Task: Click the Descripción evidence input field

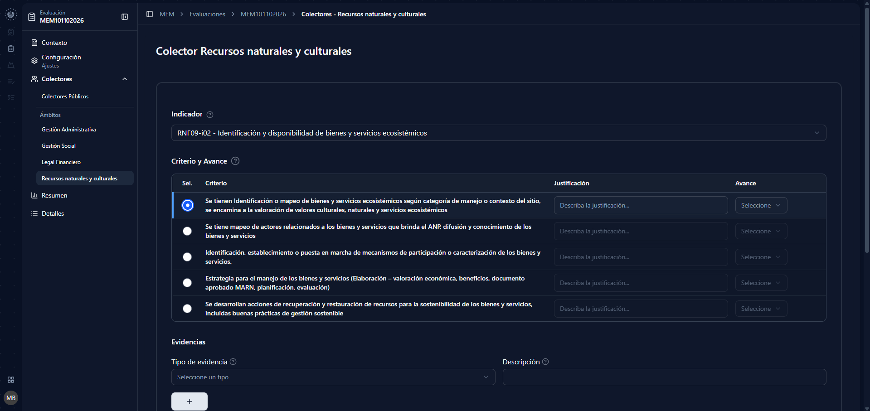Action: [x=664, y=377]
